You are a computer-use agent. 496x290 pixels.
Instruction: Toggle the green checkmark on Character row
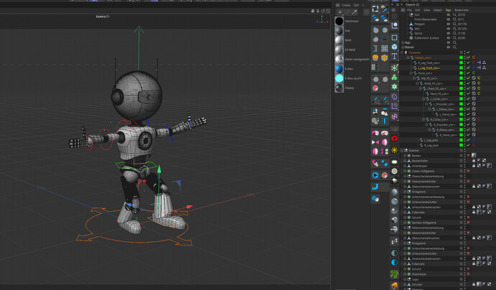[469, 52]
